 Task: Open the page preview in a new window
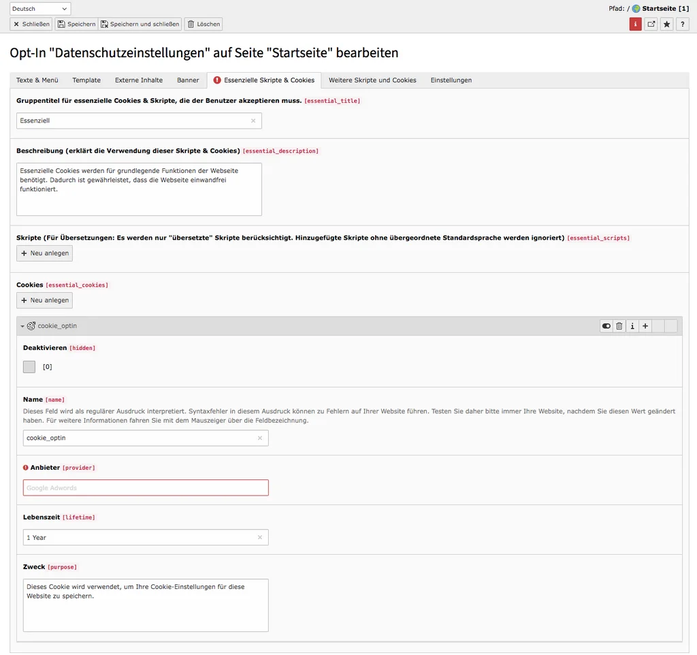pos(651,24)
